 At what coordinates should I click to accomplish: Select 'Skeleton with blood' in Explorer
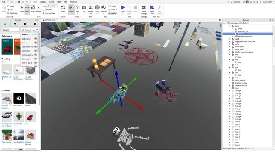(x=244, y=36)
